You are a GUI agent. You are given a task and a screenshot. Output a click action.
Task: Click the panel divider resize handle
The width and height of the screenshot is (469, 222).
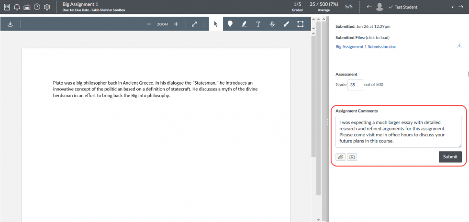(x=327, y=122)
